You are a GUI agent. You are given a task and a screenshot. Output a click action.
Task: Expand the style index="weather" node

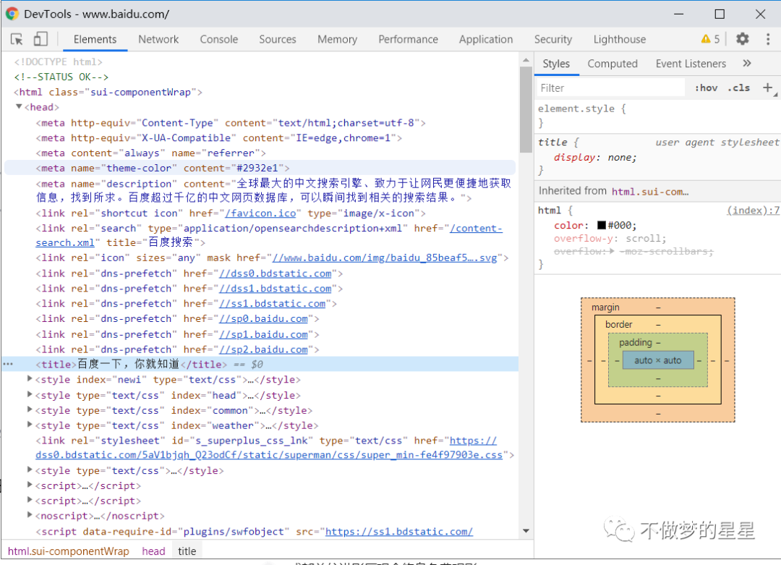pyautogui.click(x=30, y=425)
